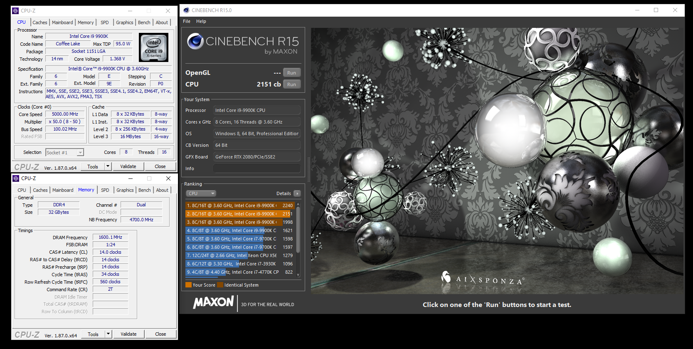Click Close button in Memory CPU-Z window
Image resolution: width=693 pixels, height=349 pixels.
(160, 334)
